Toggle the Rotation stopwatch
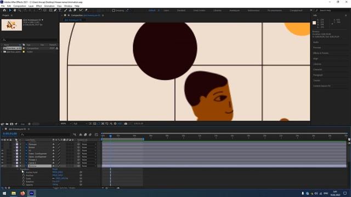This screenshot has height=197, width=351. [x=24, y=182]
